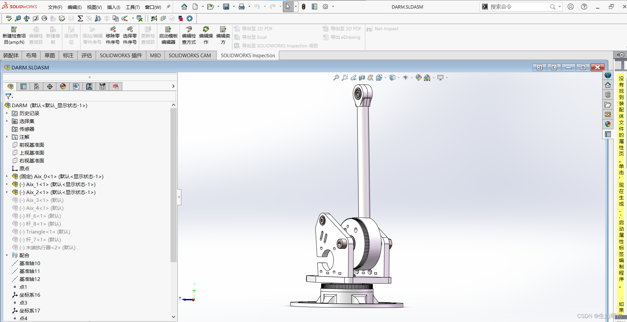The image size is (627, 322).
Task: Open the 文件(F) menu
Action: 55,7
